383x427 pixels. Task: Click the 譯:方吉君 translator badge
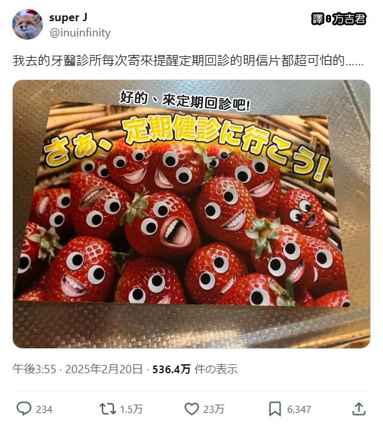pos(338,19)
